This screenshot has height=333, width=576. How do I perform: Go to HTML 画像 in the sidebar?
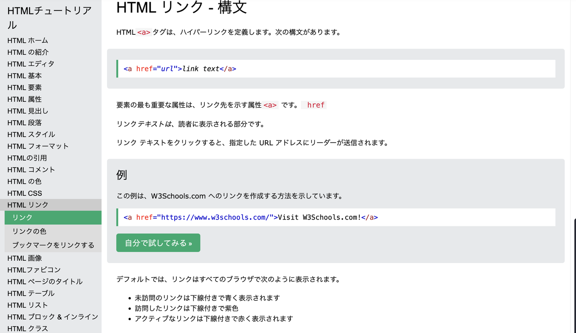pos(24,258)
